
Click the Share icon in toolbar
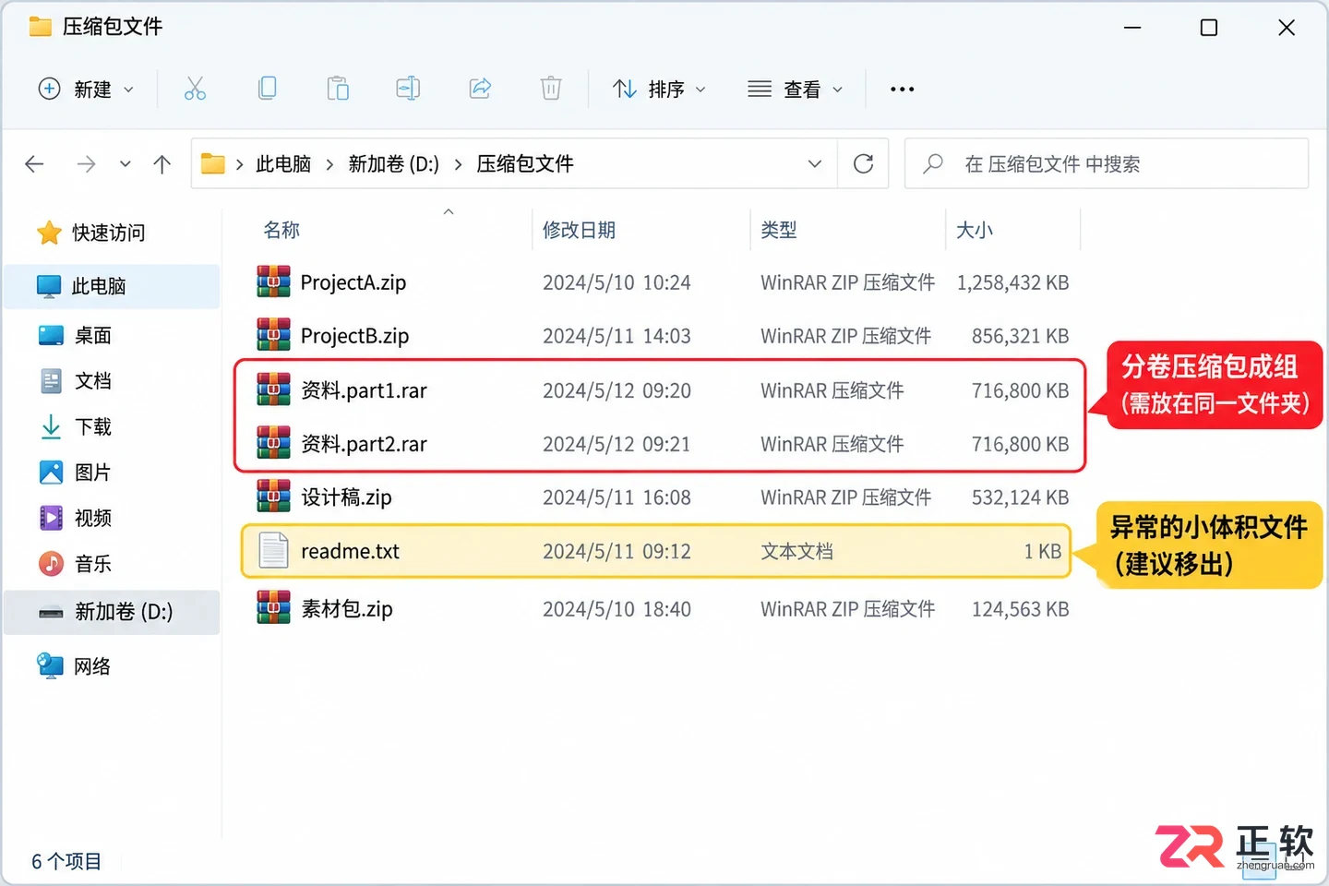pos(480,89)
